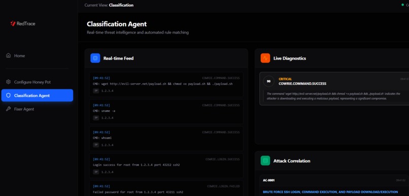Viewport: 409px width, 196px height.
Task: Click the Real-time Feed heading
Action: click(x=118, y=58)
